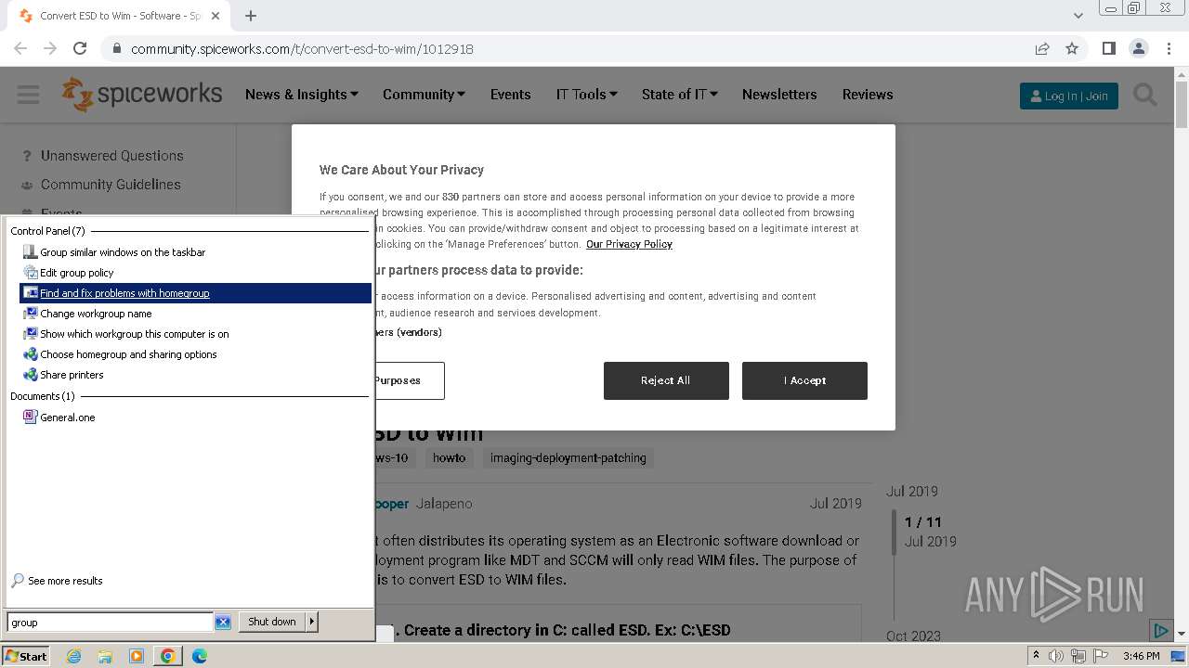Click Log In | Join button

[x=1068, y=96]
